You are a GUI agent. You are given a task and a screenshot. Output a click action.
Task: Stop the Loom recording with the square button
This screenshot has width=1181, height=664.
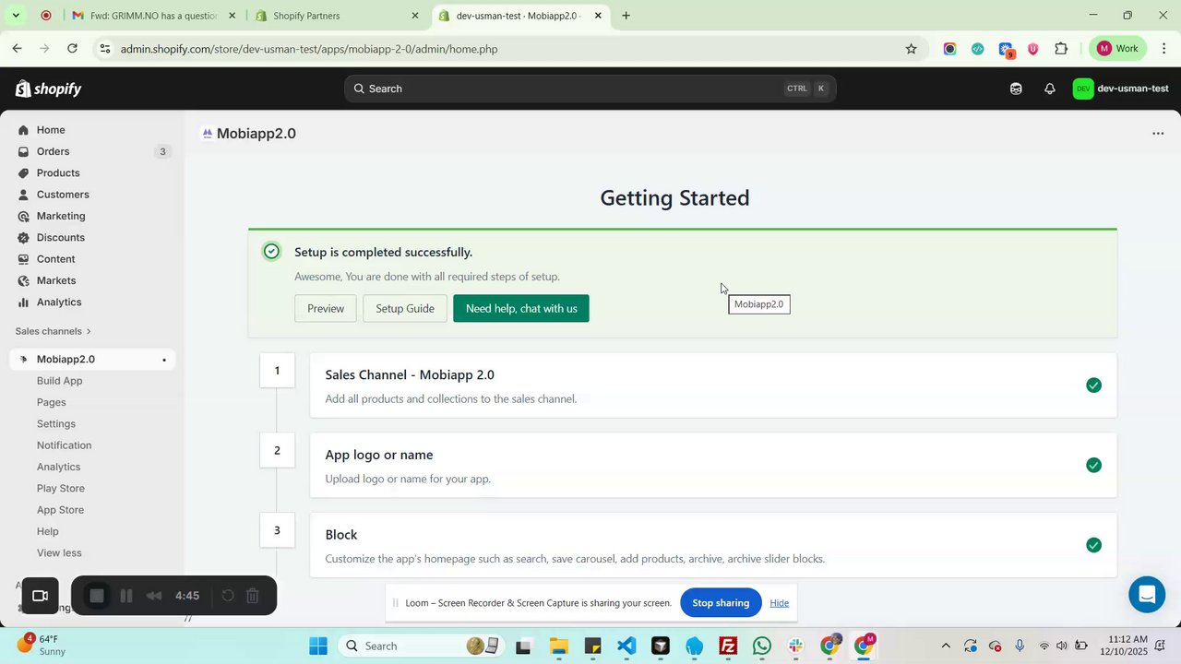click(x=96, y=596)
